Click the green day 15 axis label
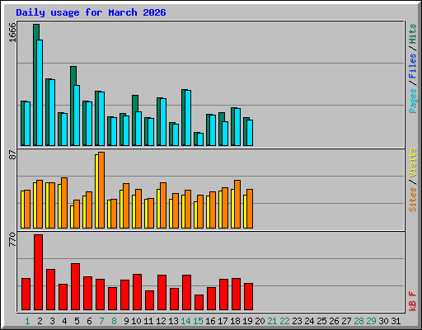The image size is (422, 330). [198, 321]
